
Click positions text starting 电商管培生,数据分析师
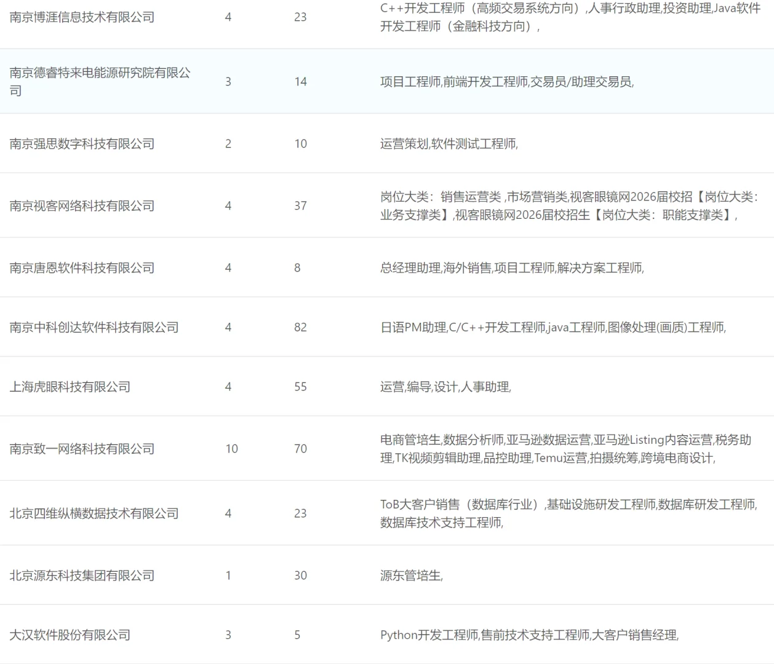tap(565, 449)
